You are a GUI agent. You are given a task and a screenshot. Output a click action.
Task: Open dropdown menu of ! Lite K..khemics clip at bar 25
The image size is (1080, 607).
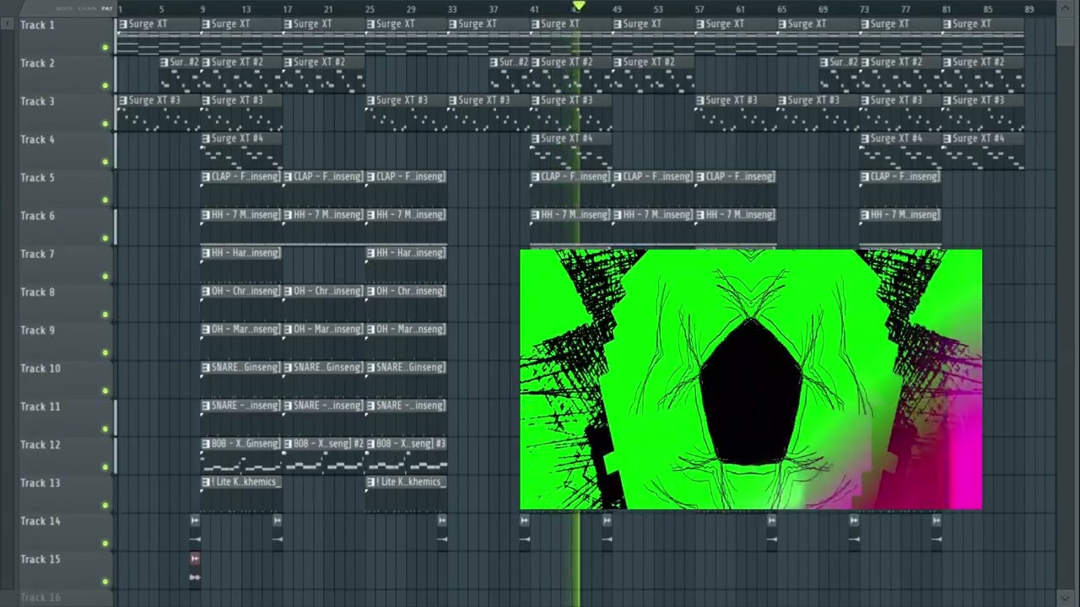point(371,481)
